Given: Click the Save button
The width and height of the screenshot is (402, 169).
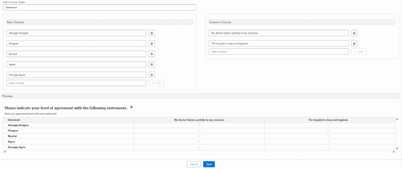Looking at the screenshot, I should click(x=209, y=164).
